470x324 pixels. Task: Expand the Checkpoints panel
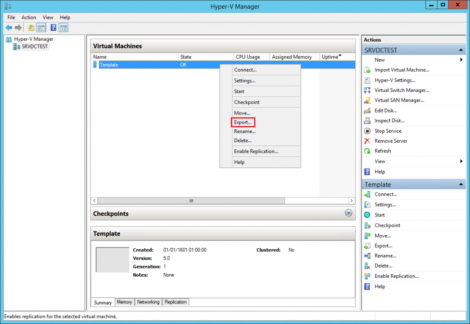click(348, 213)
